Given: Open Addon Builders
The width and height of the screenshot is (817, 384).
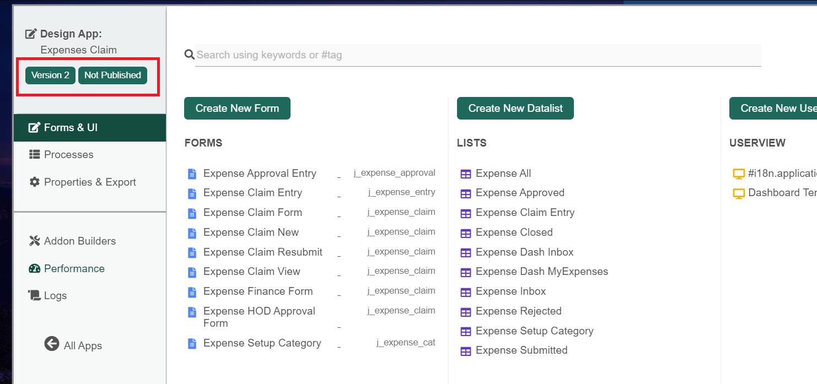Looking at the screenshot, I should coord(79,241).
